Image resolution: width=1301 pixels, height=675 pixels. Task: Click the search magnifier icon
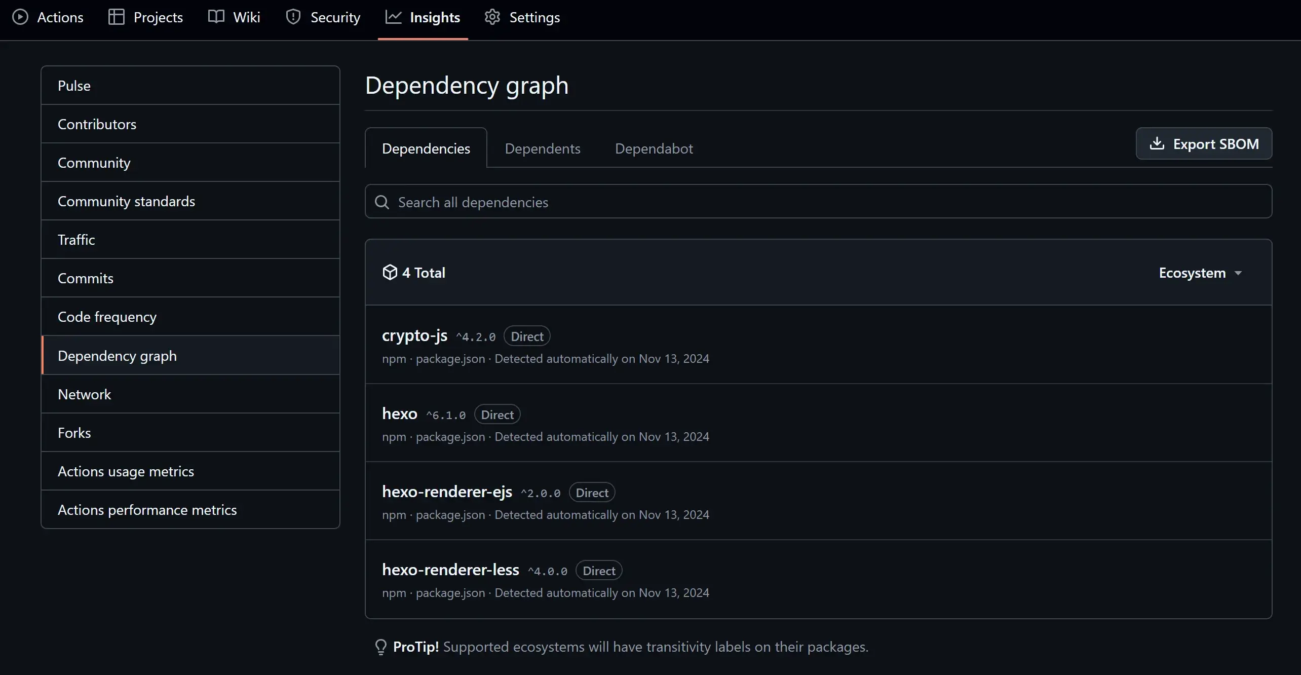382,202
